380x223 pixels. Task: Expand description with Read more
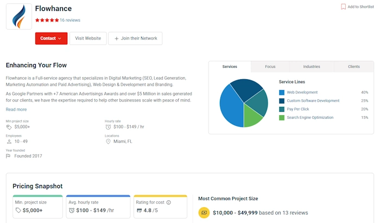coord(16,110)
